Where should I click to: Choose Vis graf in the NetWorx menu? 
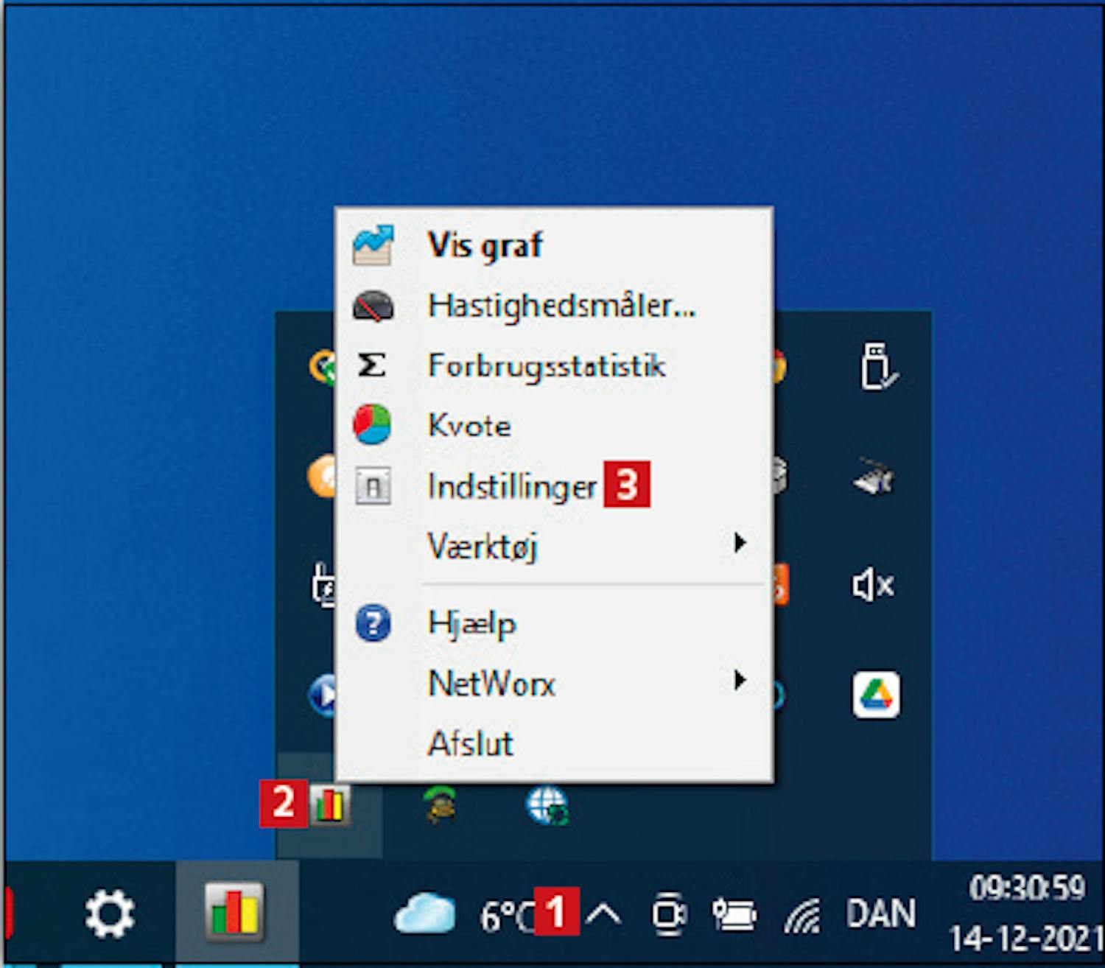(x=553, y=245)
